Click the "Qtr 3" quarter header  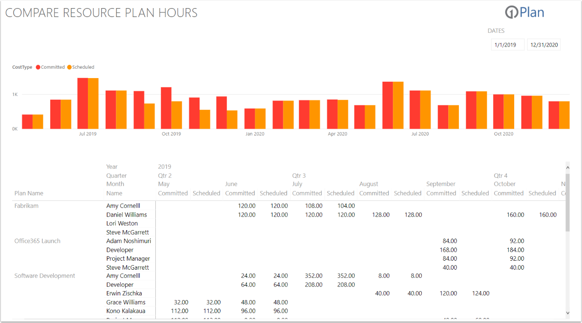[x=299, y=176]
